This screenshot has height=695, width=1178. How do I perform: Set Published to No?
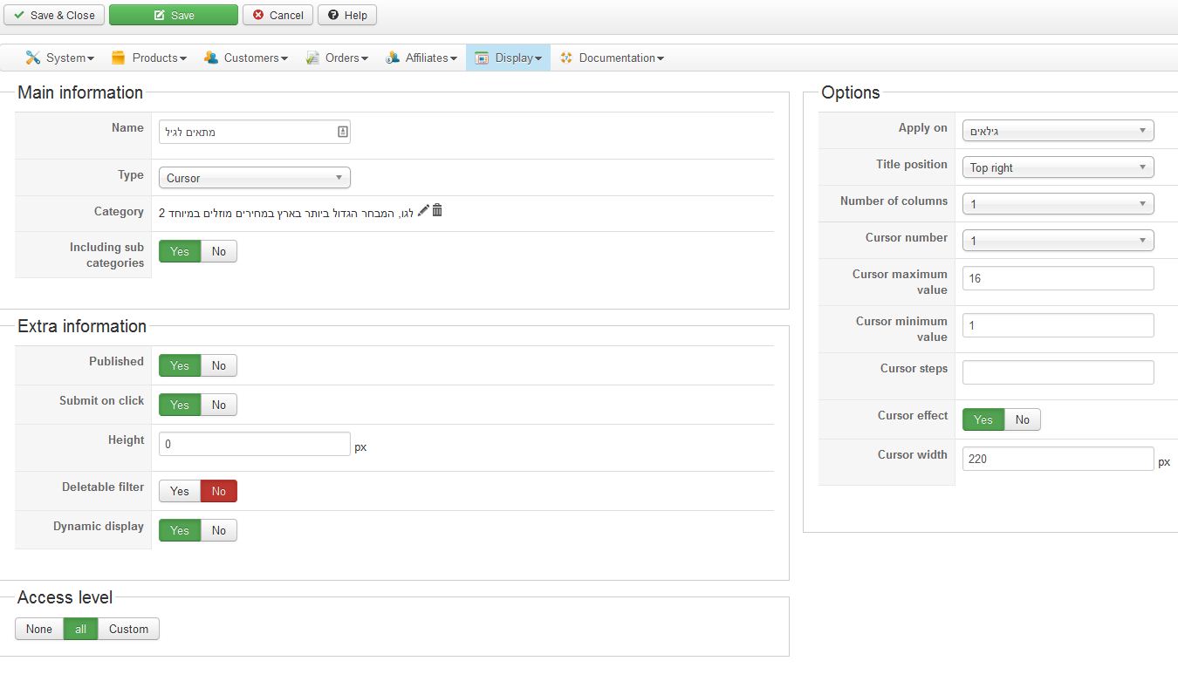(x=219, y=366)
